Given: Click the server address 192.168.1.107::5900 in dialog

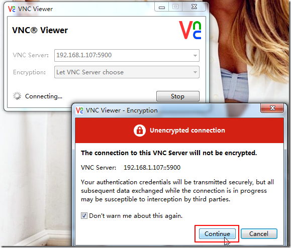Looking at the screenshot, I should pos(152,168).
